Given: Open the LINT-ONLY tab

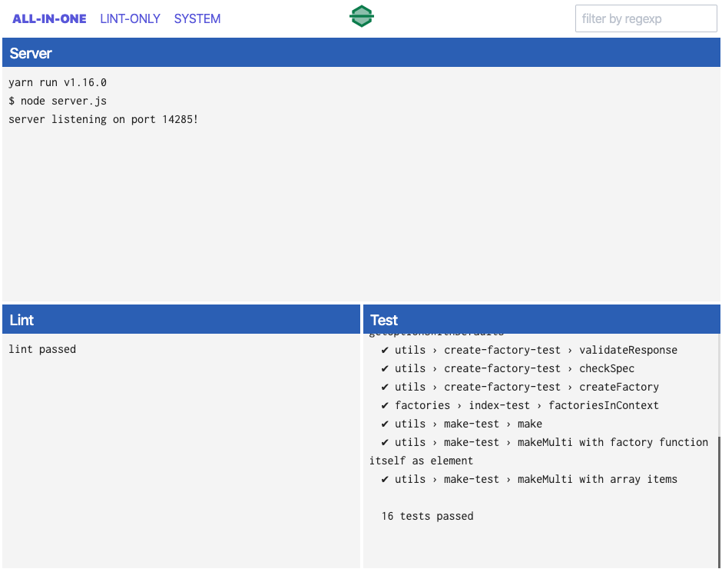Looking at the screenshot, I should (131, 19).
